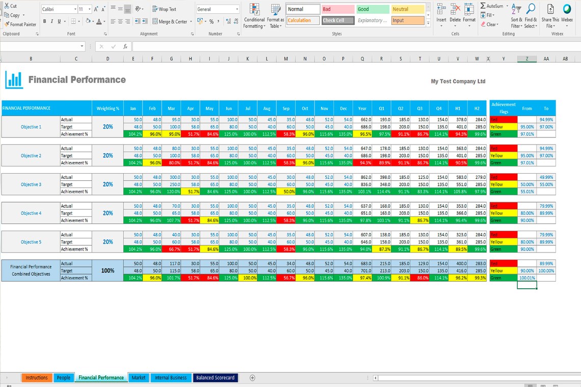The width and height of the screenshot is (581, 387).
Task: Open the Instructions sheet tab
Action: point(36,378)
